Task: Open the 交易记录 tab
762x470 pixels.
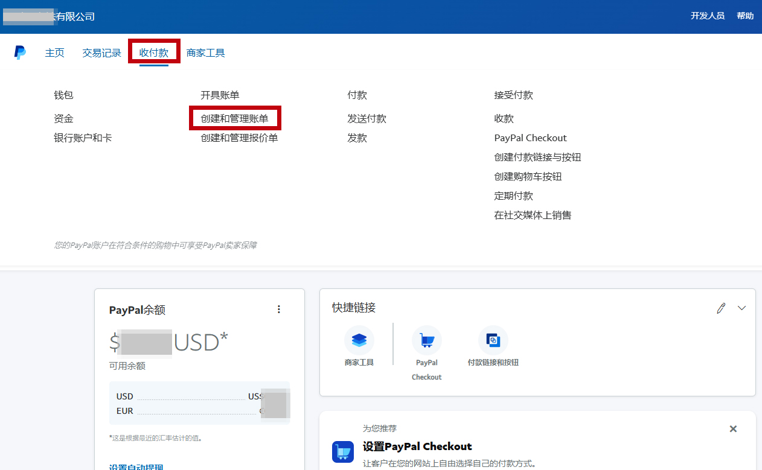Action: click(102, 52)
